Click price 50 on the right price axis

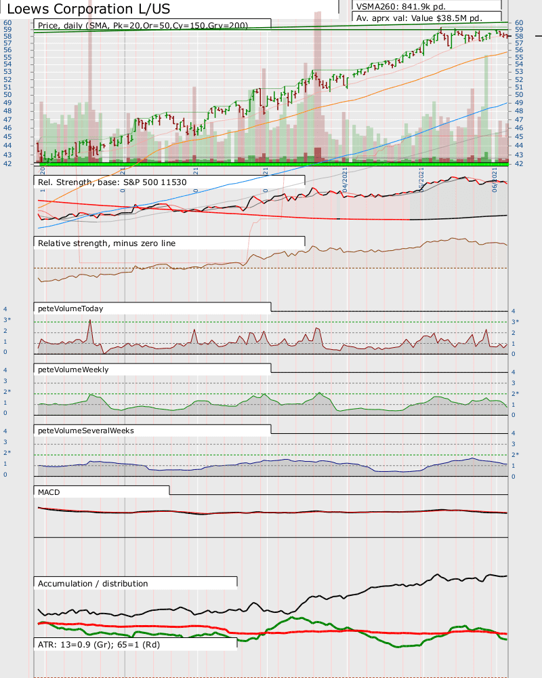[519, 94]
